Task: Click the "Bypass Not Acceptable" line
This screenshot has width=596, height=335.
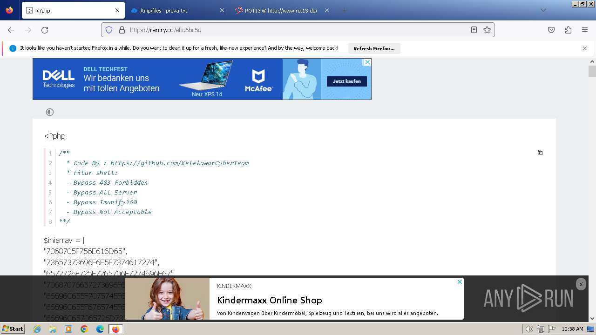Action: (x=109, y=212)
